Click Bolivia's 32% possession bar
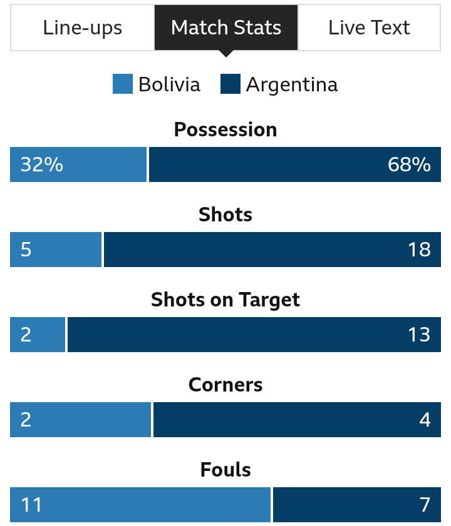Image resolution: width=451 pixels, height=526 pixels. [78, 164]
